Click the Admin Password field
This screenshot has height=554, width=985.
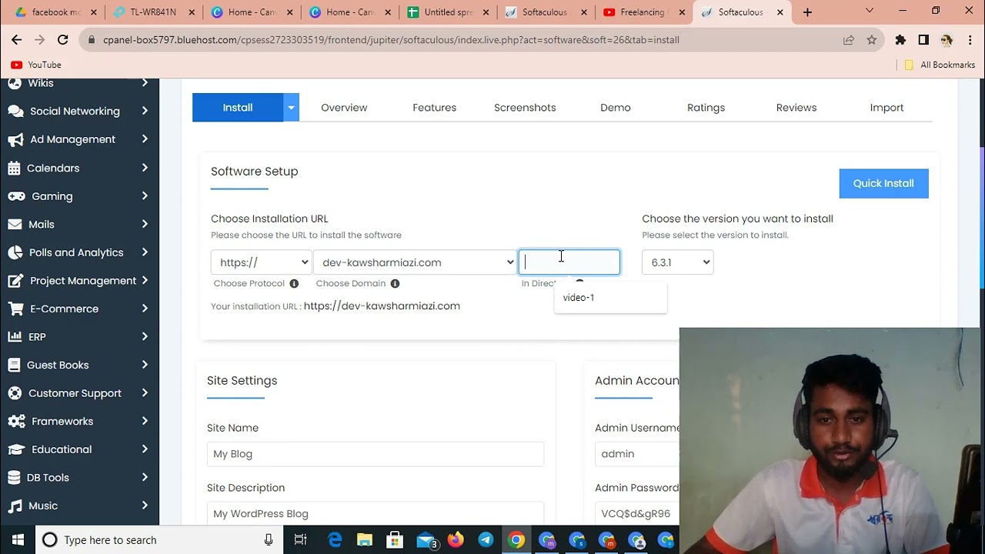(637, 513)
